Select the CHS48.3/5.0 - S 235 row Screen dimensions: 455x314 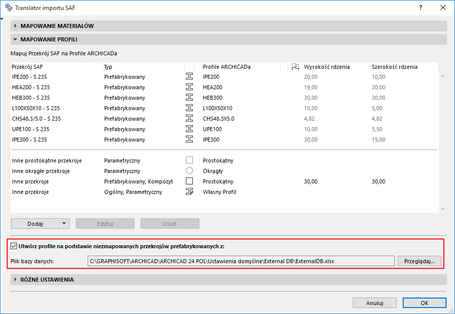(224, 119)
